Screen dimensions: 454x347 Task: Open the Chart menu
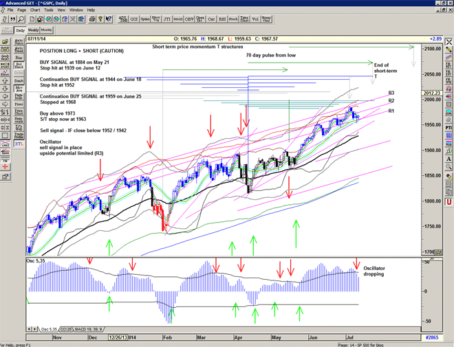pos(35,10)
